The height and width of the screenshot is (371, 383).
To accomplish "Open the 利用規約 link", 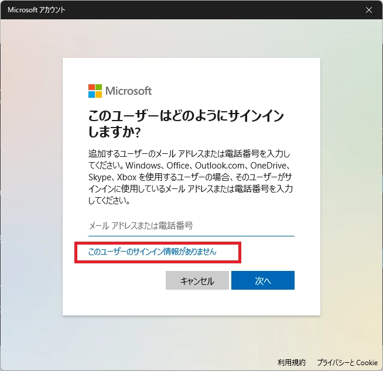I will [291, 362].
